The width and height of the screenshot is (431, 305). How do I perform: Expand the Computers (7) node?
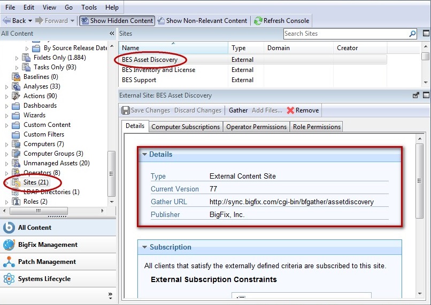point(6,145)
